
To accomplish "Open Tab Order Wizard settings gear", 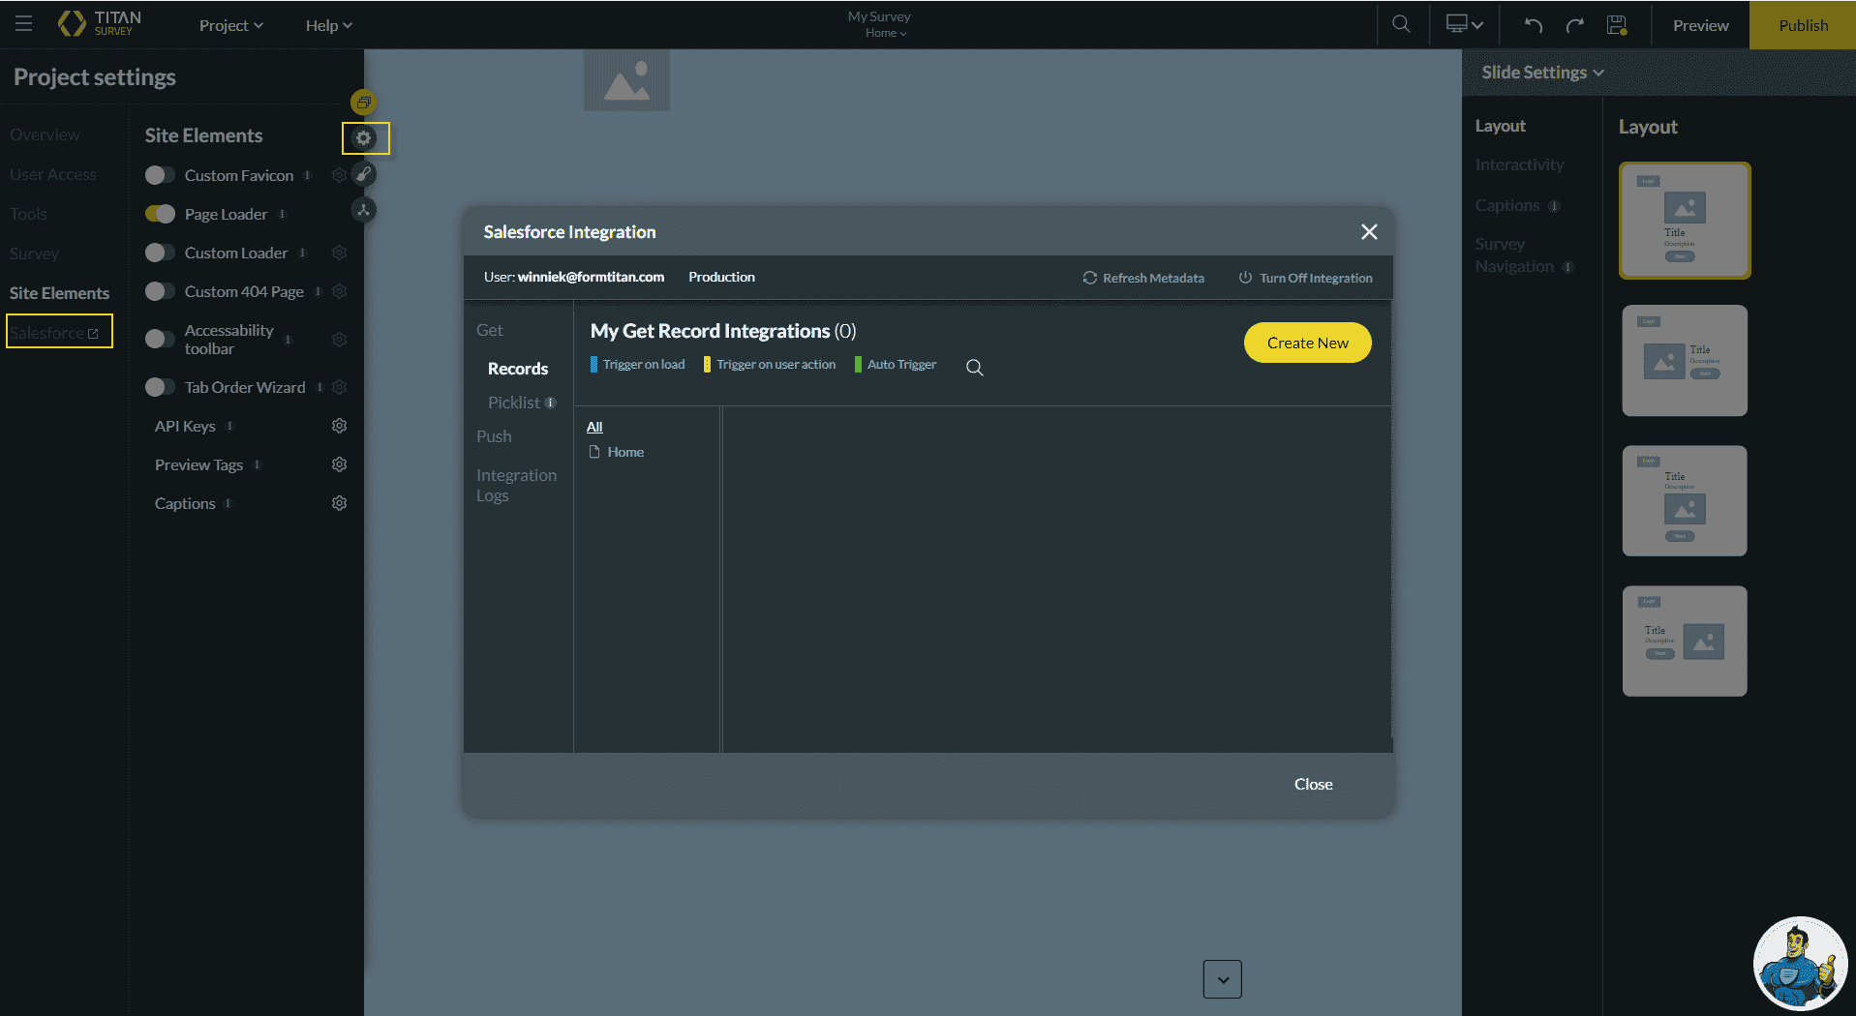I will click(339, 387).
